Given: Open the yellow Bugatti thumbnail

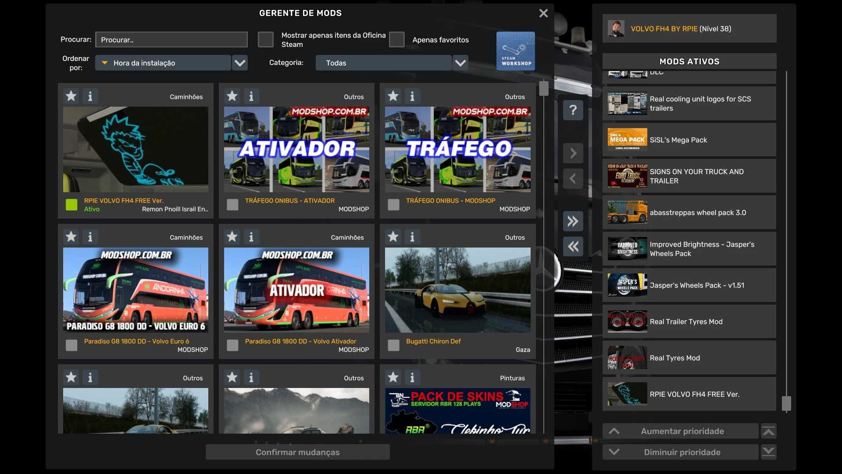Looking at the screenshot, I should click(x=457, y=290).
